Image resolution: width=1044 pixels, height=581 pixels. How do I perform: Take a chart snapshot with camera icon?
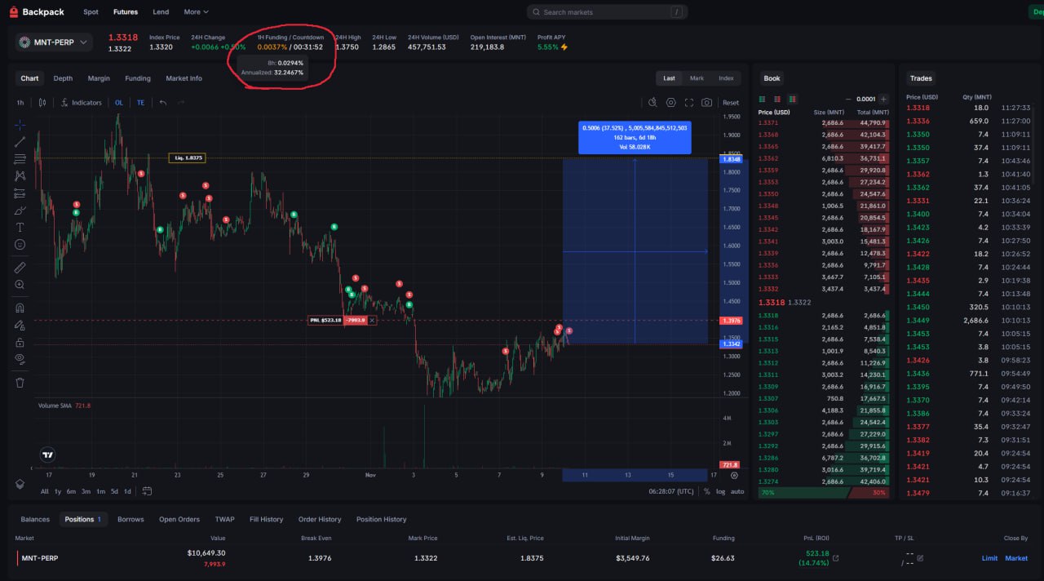(x=706, y=103)
